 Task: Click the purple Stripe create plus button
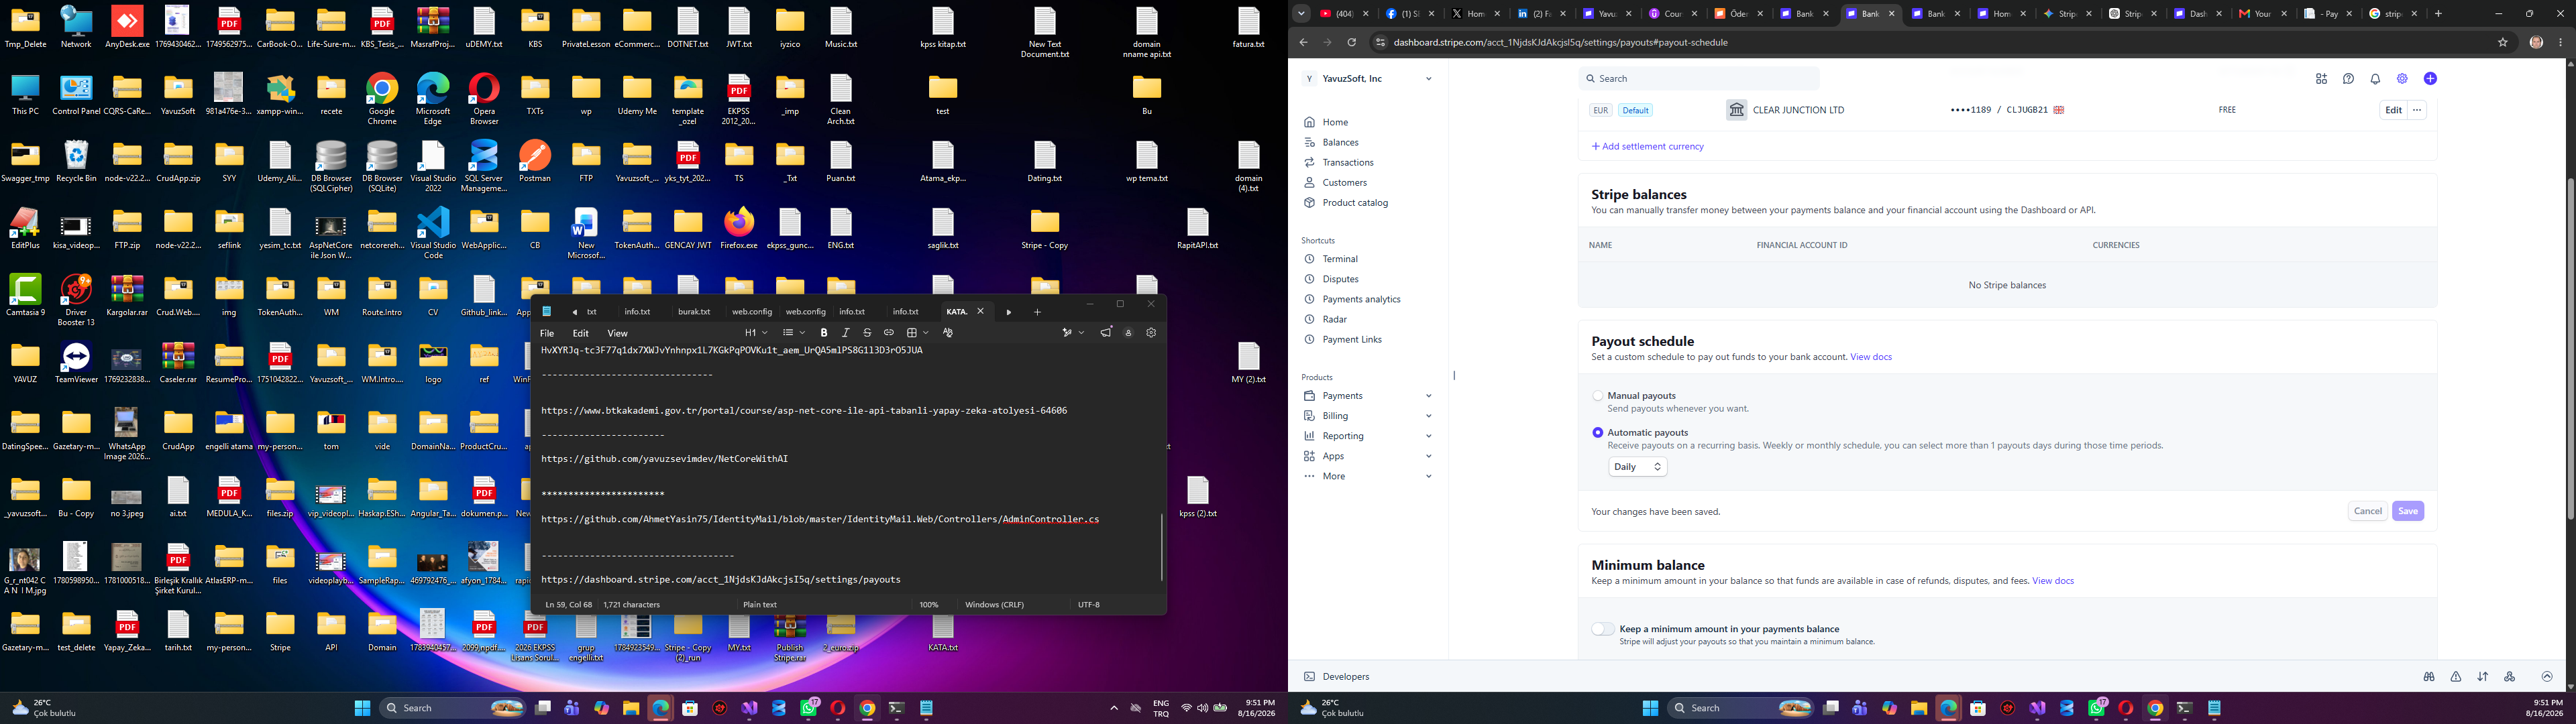(2430, 79)
